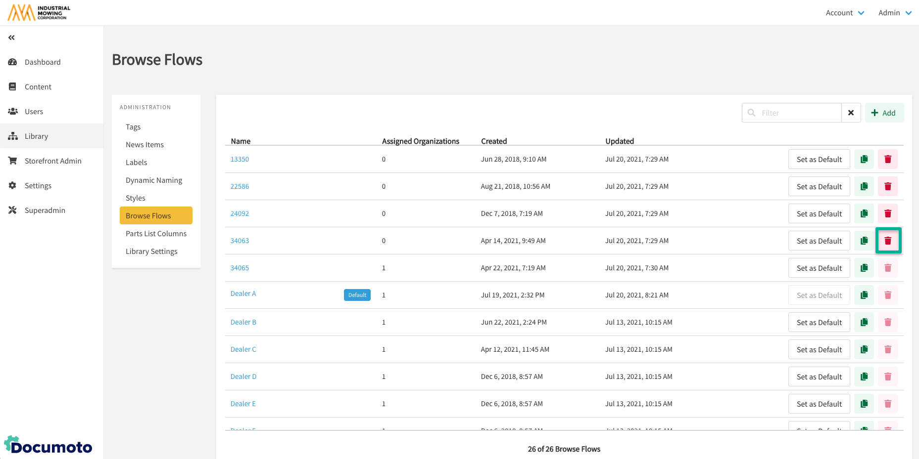Click the trash icon for flow 22586
The image size is (919, 459).
888,186
